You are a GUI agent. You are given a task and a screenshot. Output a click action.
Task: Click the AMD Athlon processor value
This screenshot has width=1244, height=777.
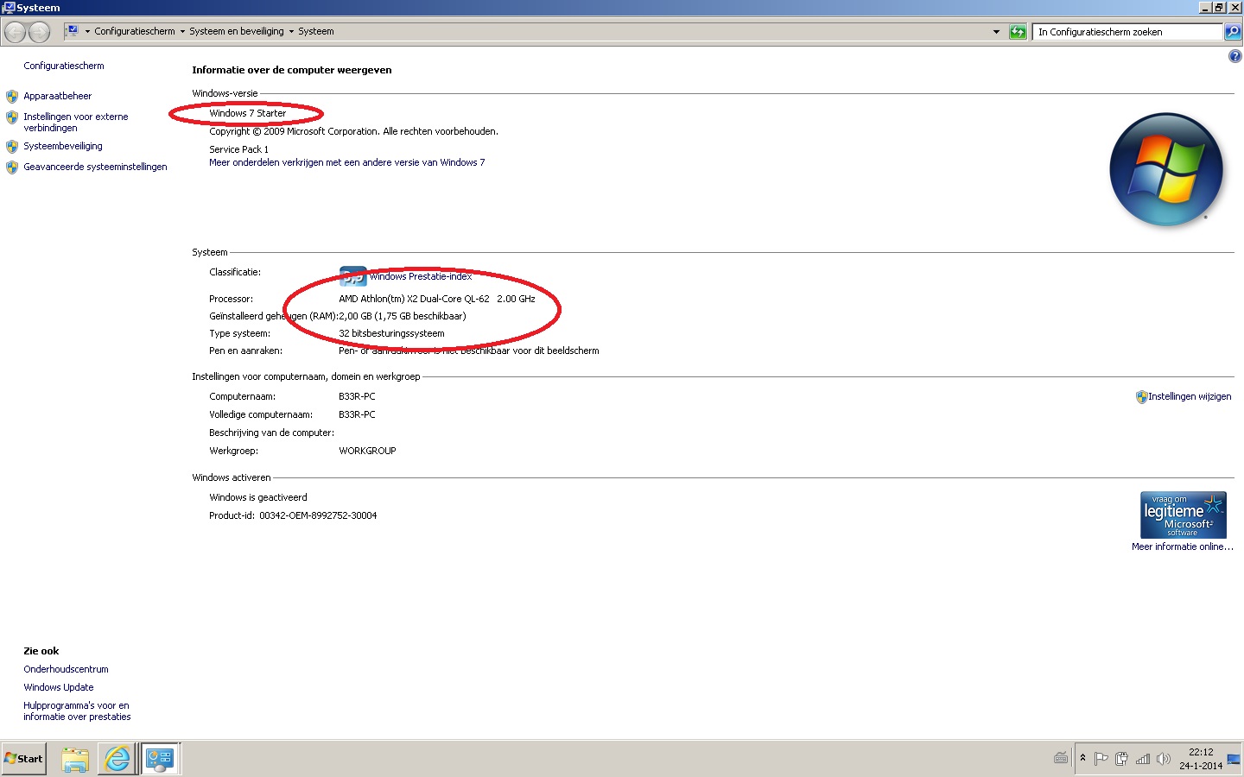[x=437, y=300]
